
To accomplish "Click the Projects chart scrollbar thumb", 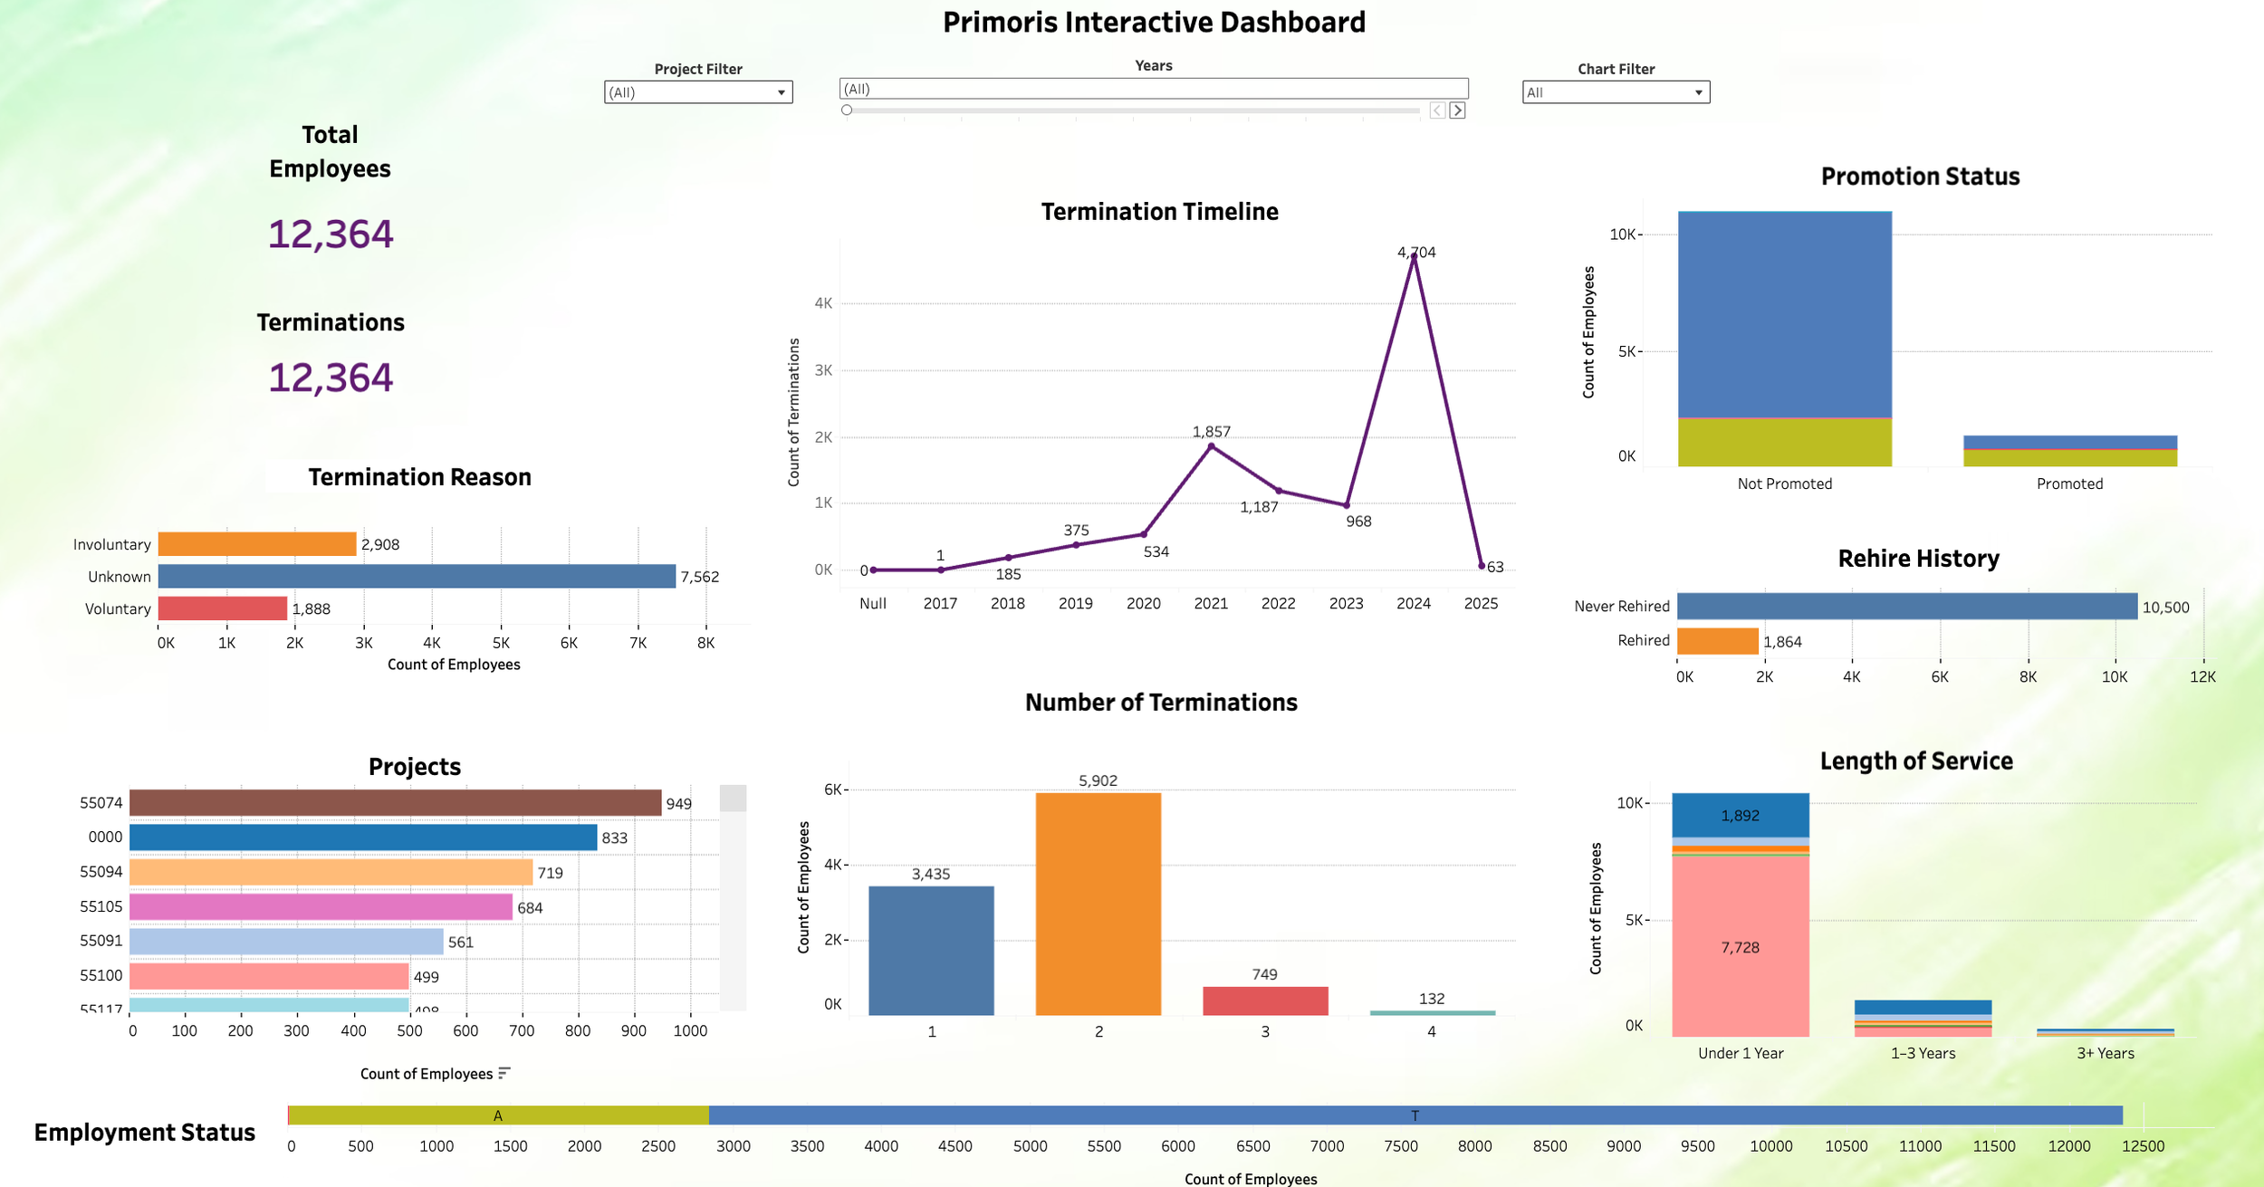I will 733,799.
